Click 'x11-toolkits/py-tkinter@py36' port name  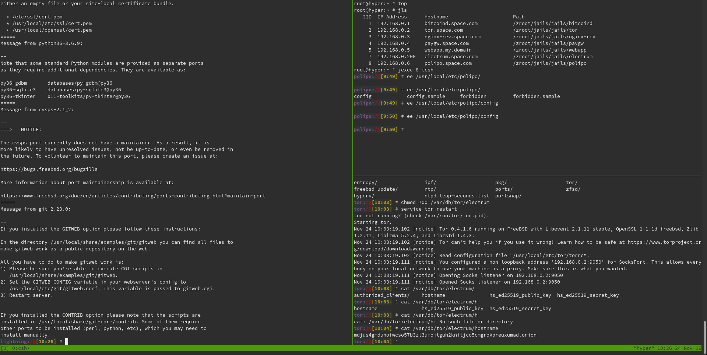(x=89, y=96)
